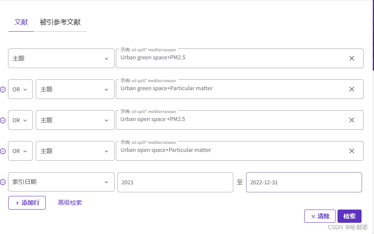
Task: Open the 高级检索 link
Action: [x=70, y=203]
